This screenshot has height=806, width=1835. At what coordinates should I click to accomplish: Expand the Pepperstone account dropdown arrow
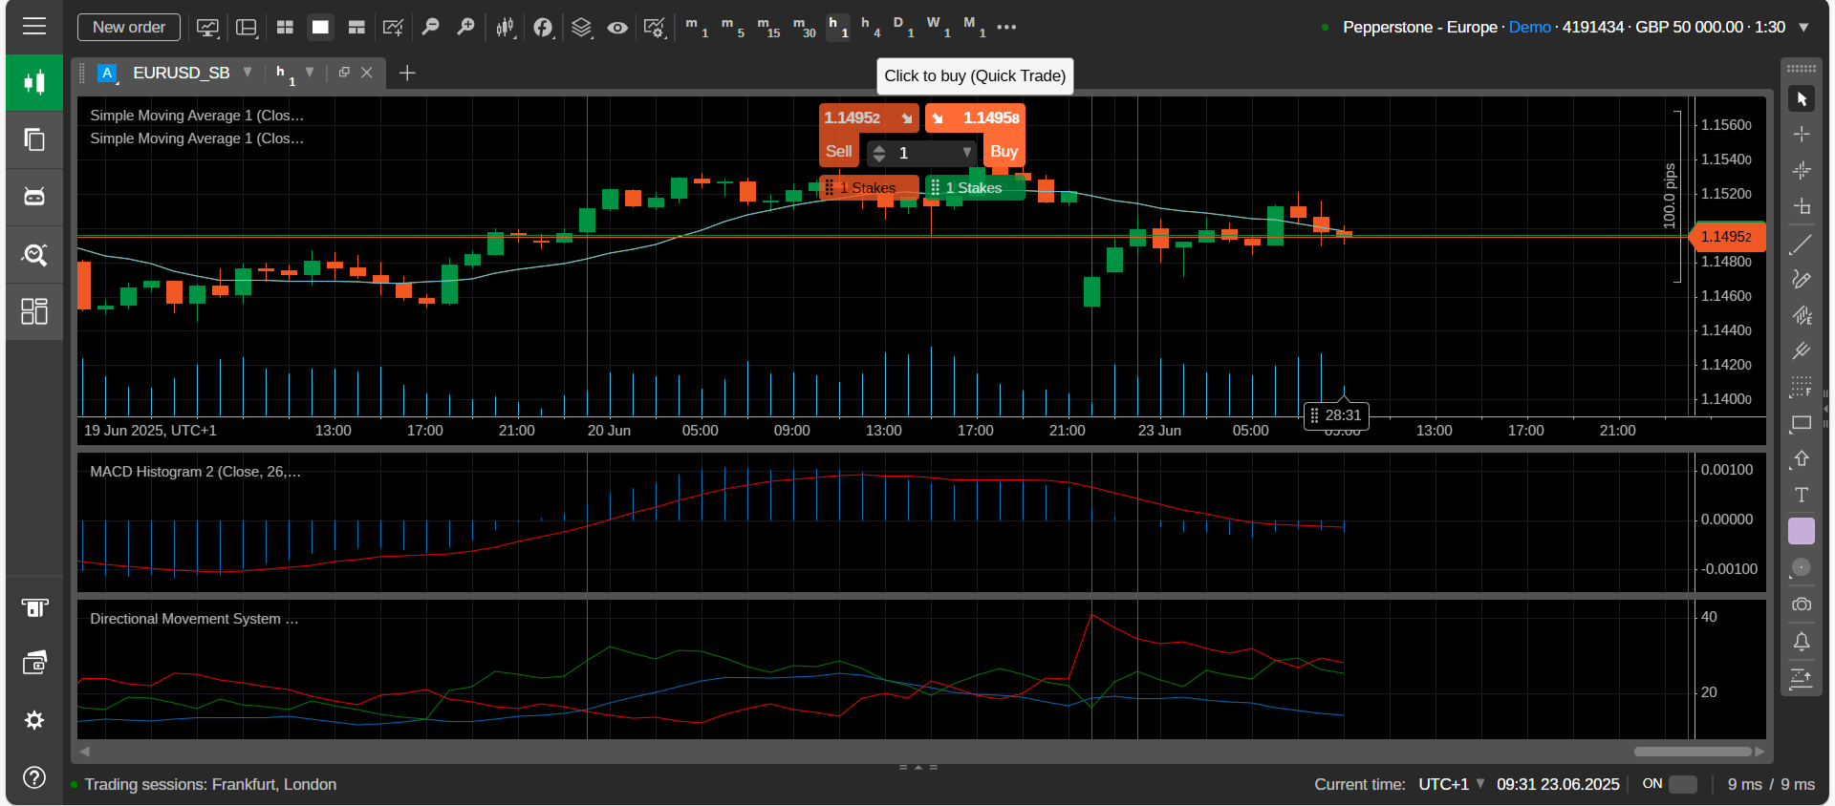(x=1803, y=28)
